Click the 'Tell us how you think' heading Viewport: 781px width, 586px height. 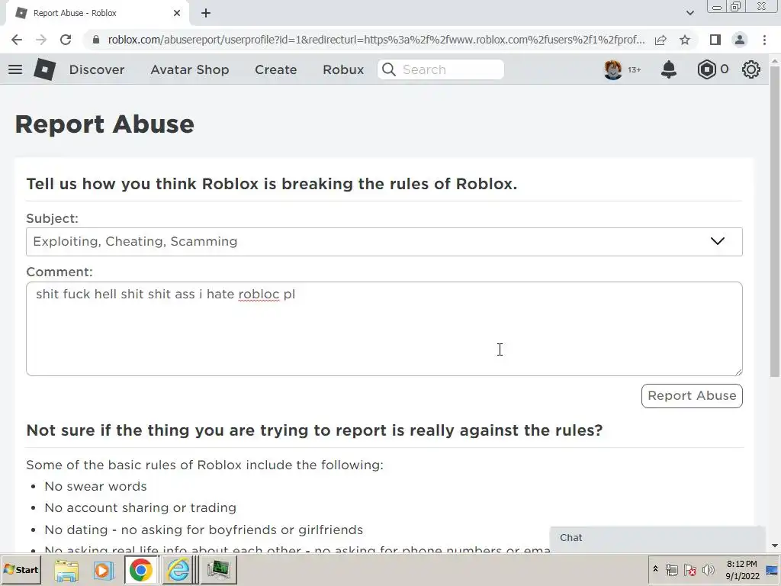click(x=272, y=184)
